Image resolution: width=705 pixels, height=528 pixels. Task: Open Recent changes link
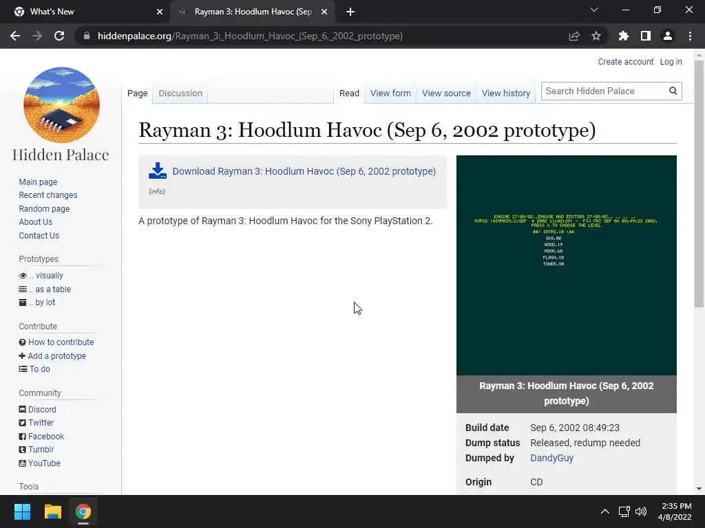pos(48,195)
